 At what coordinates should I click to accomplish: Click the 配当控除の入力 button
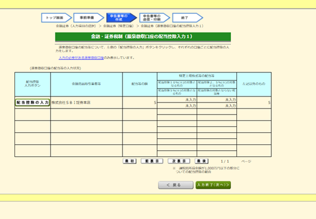33,103
